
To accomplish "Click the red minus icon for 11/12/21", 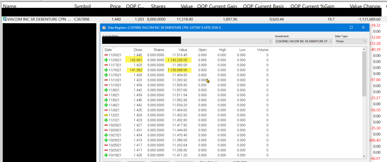I will click(106, 80).
